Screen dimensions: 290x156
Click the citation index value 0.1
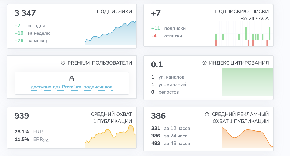pos(157,65)
